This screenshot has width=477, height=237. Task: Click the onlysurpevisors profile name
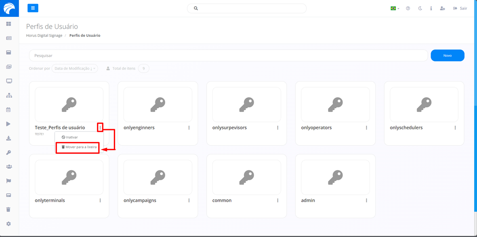pos(229,128)
